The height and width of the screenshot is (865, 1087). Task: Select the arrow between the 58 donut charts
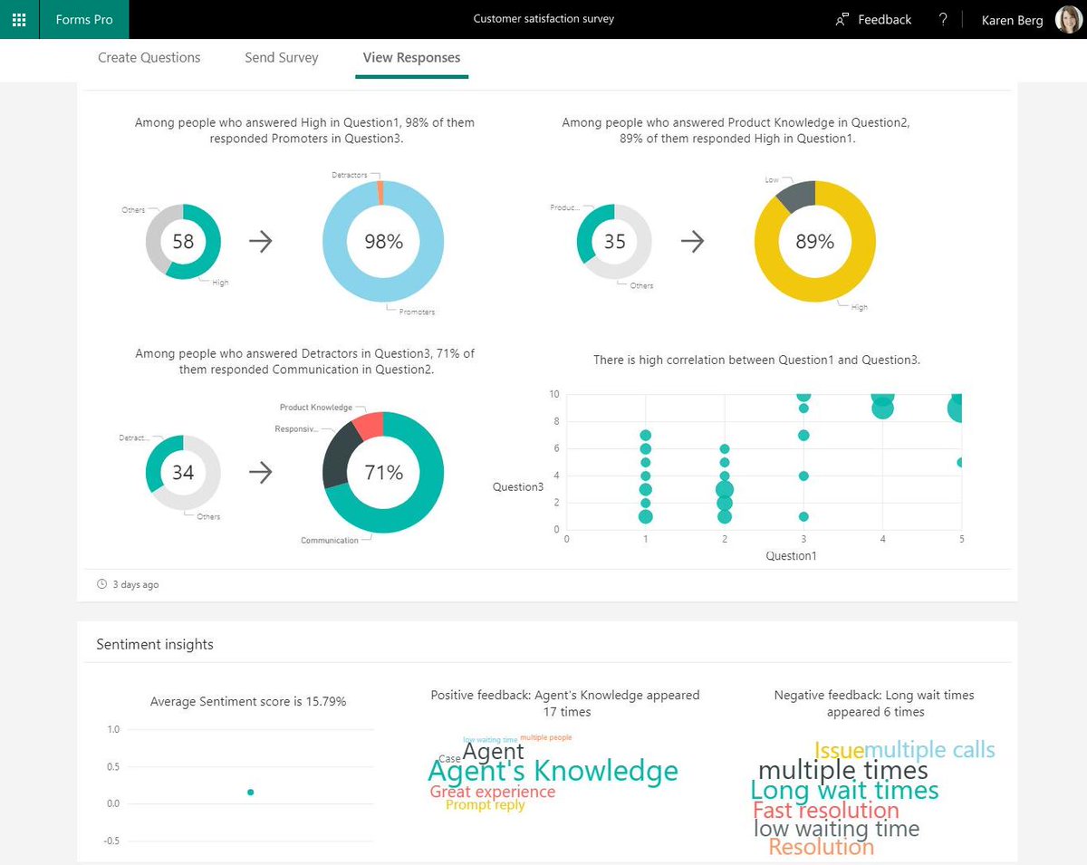click(x=261, y=241)
